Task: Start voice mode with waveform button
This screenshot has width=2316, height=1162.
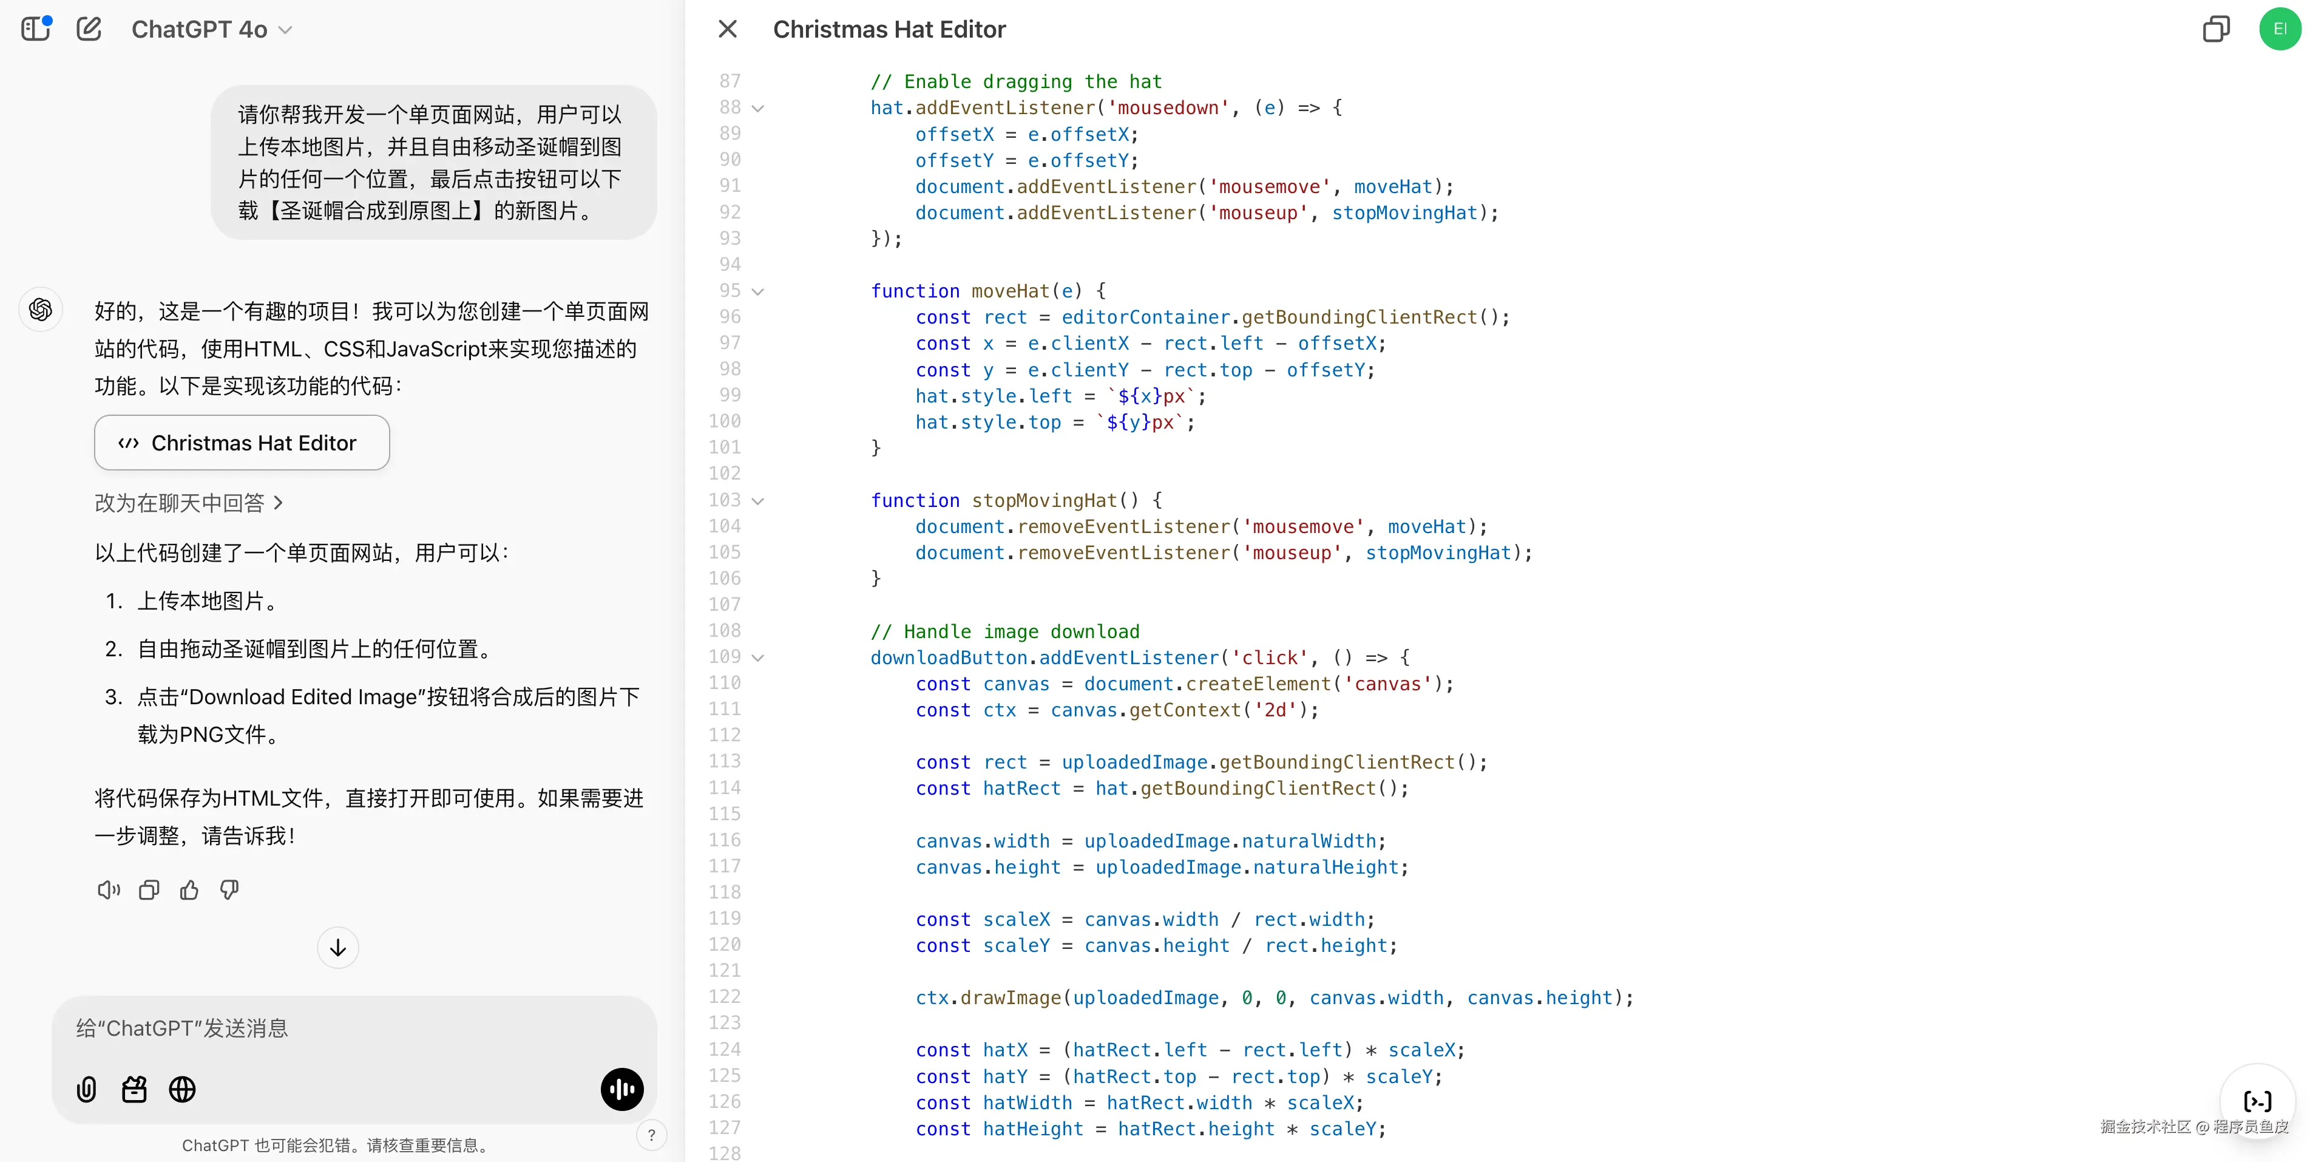Action: [621, 1089]
